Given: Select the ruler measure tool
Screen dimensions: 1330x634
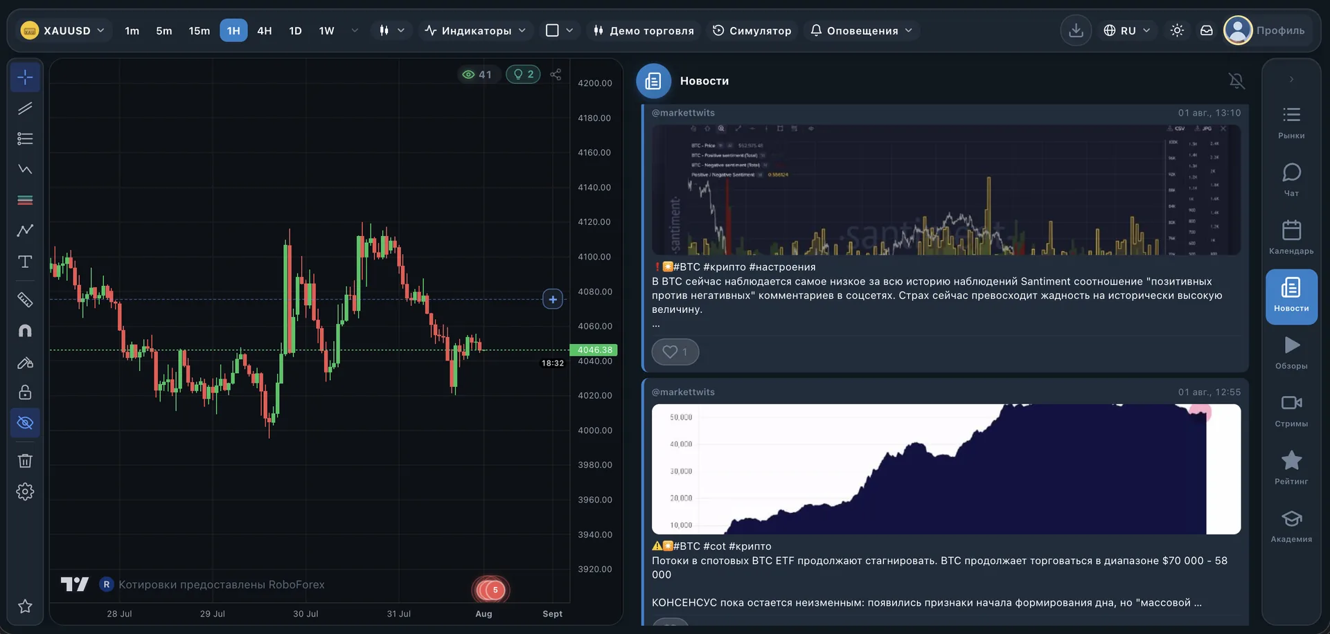Looking at the screenshot, I should point(25,300).
